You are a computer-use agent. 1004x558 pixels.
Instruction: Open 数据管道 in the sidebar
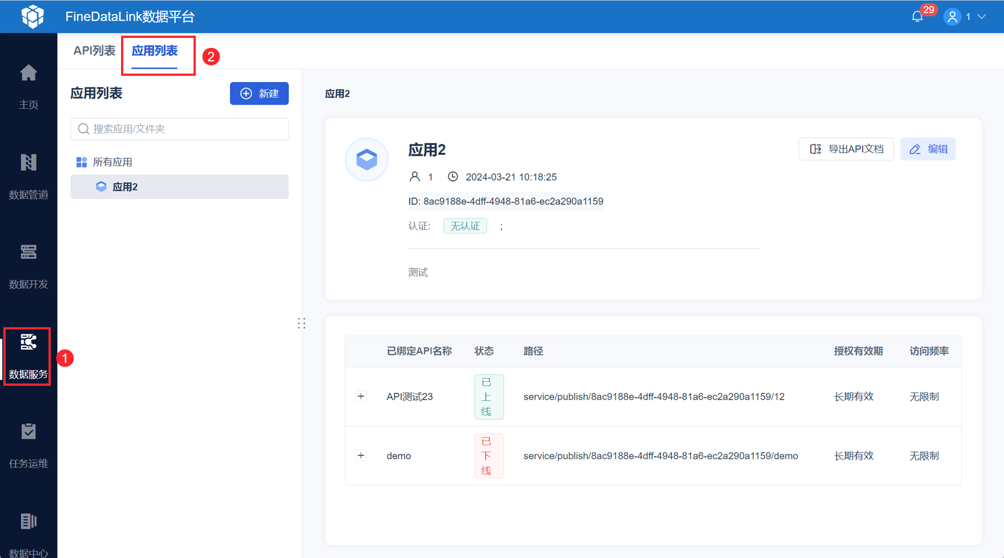point(28,177)
